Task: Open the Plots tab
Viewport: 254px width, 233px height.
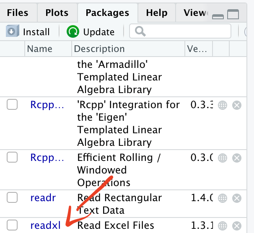Action: (x=57, y=13)
